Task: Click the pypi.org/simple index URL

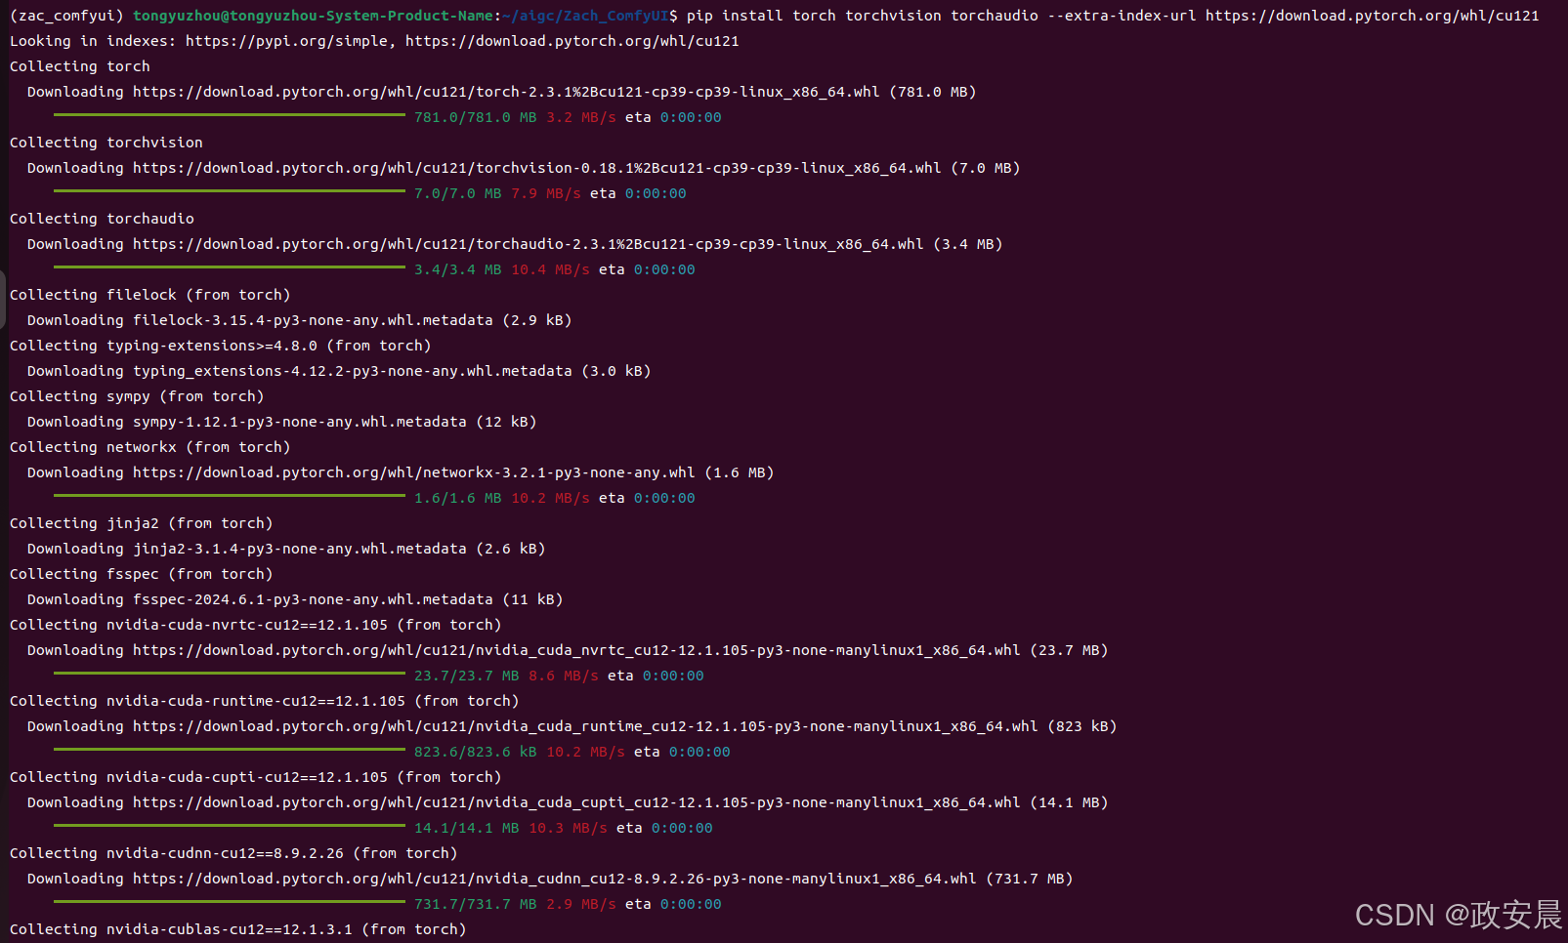Action: (286, 41)
